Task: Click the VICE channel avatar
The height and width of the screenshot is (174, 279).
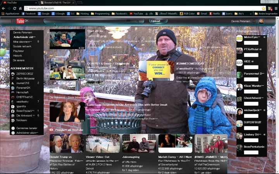Action: coord(239,63)
